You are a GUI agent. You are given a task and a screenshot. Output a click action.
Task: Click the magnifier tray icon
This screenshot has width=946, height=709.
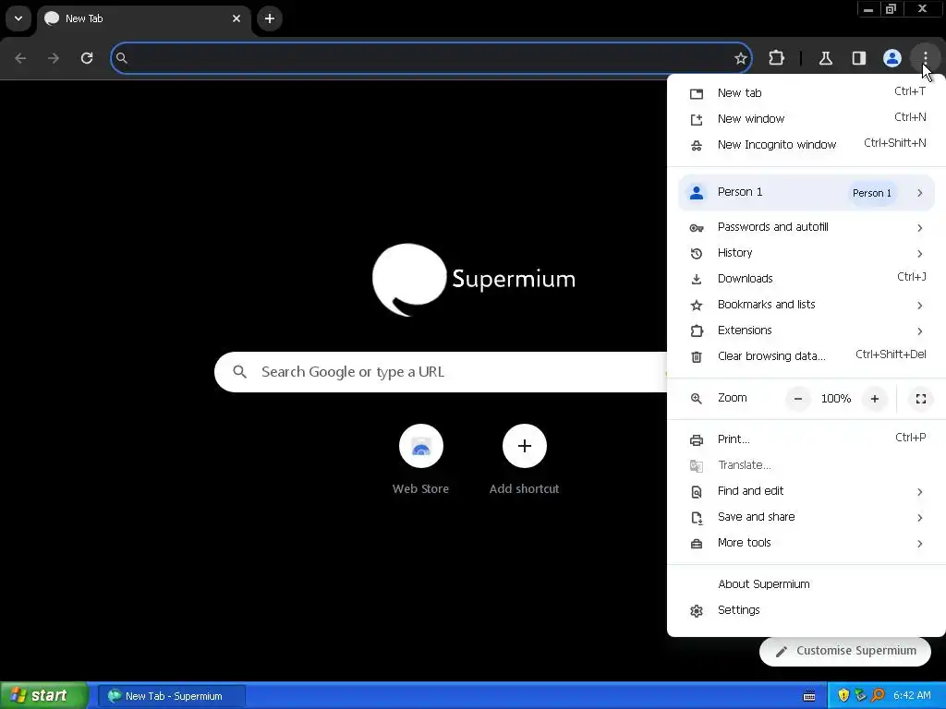879,696
